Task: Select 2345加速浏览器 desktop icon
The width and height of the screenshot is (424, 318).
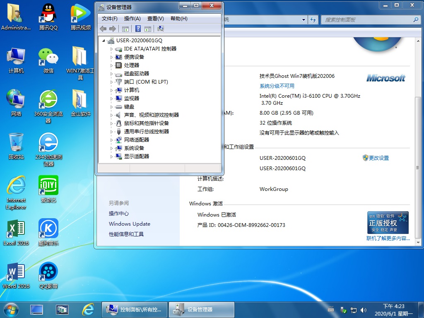Action: tap(48, 149)
